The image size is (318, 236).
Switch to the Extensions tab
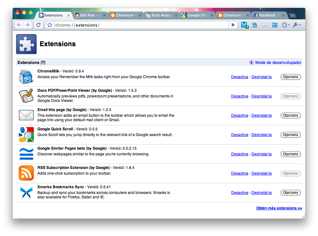(53, 15)
